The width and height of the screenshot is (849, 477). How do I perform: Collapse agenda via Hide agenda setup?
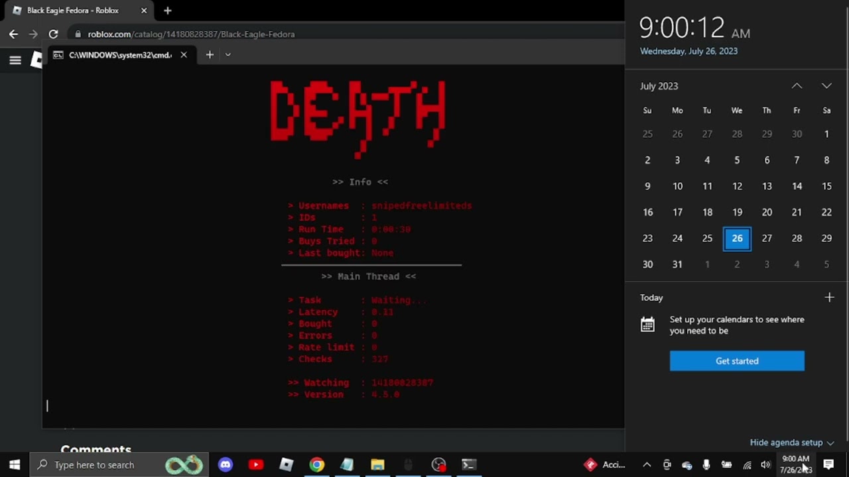click(x=792, y=443)
